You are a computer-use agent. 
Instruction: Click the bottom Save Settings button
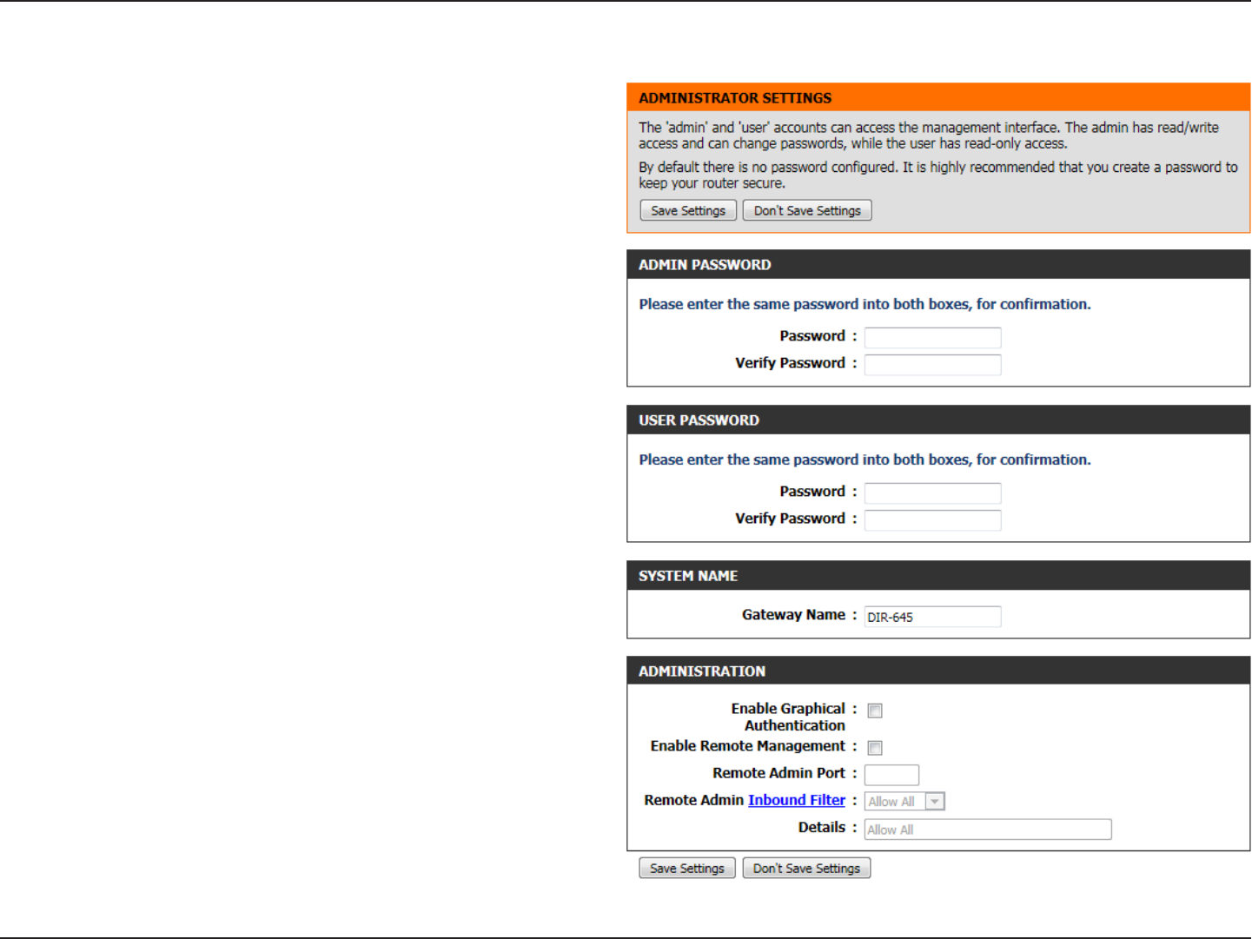coord(687,869)
